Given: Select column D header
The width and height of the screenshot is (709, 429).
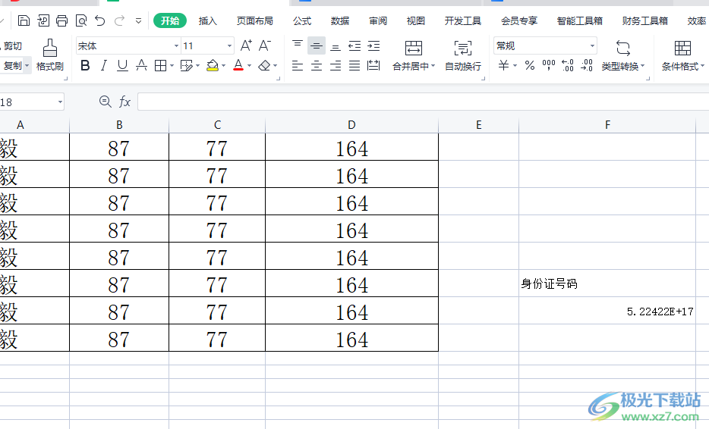Looking at the screenshot, I should (351, 125).
